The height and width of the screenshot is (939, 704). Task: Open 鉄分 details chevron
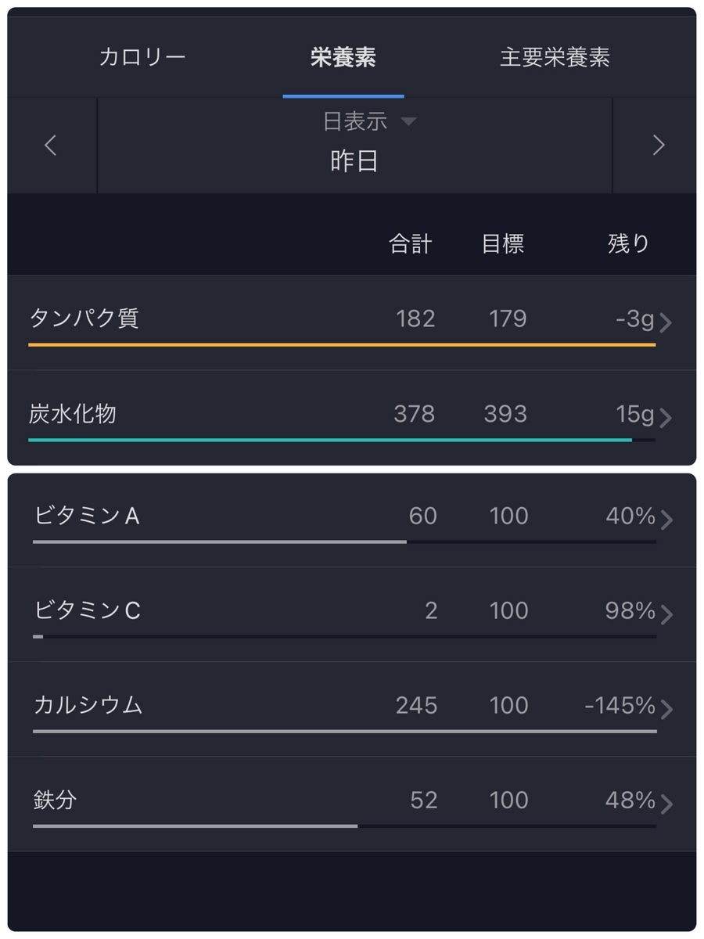(666, 804)
